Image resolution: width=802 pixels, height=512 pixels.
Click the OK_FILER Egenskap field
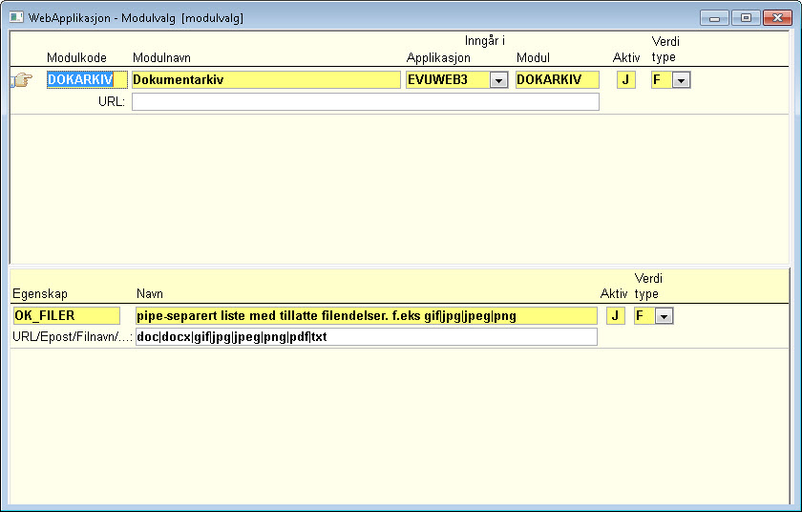point(67,315)
